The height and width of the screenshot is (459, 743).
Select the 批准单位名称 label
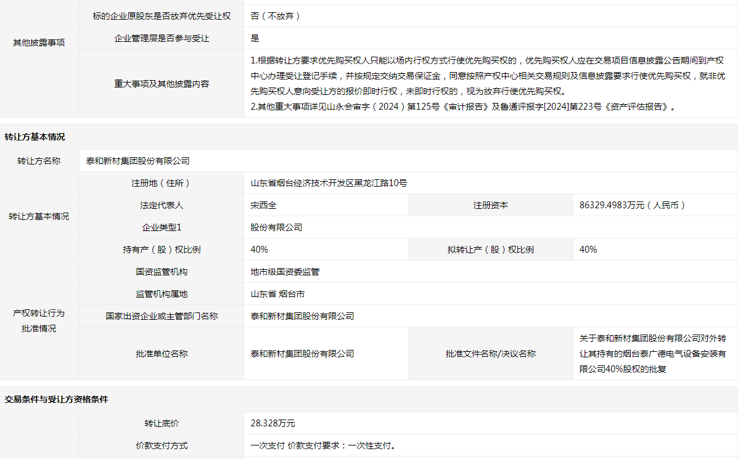(x=162, y=354)
